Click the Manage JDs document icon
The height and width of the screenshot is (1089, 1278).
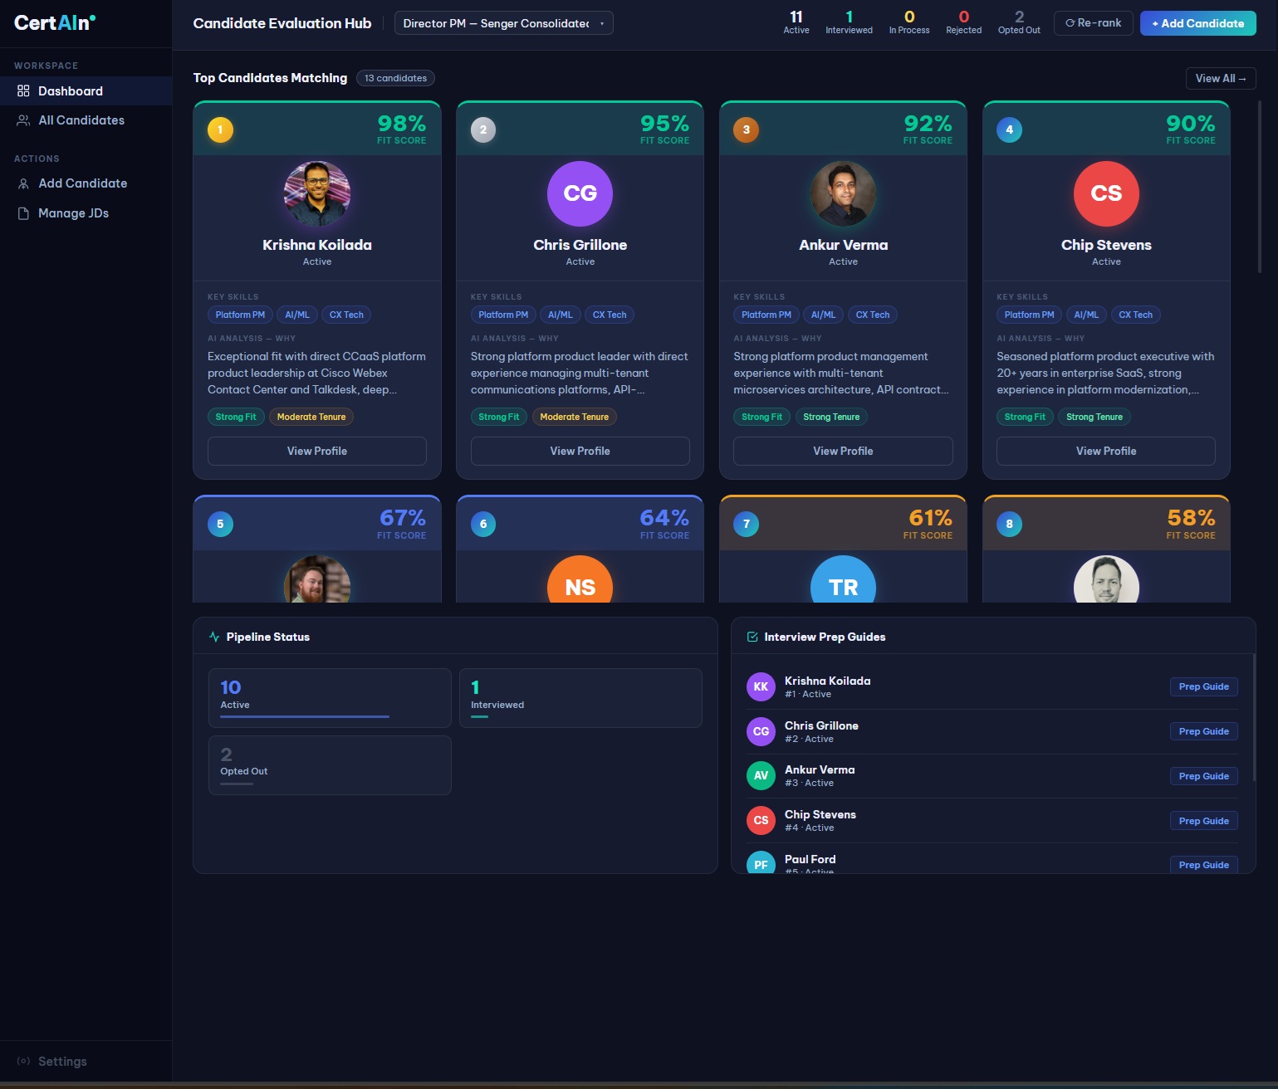(23, 213)
